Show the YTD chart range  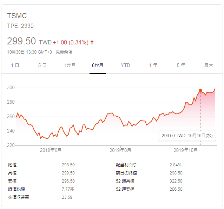[x=125, y=65]
